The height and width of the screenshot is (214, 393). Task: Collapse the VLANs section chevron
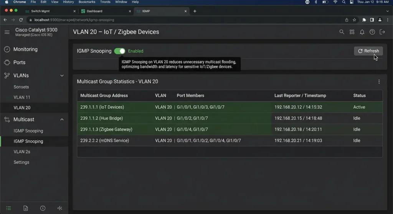click(x=62, y=75)
